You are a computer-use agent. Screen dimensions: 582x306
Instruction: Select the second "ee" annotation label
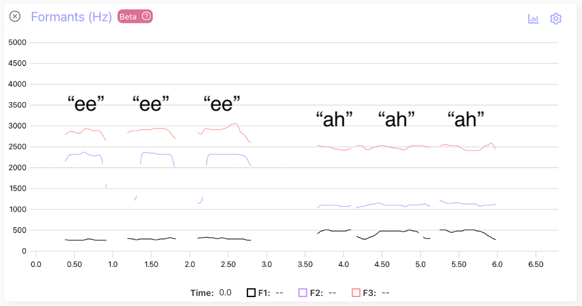click(x=151, y=103)
